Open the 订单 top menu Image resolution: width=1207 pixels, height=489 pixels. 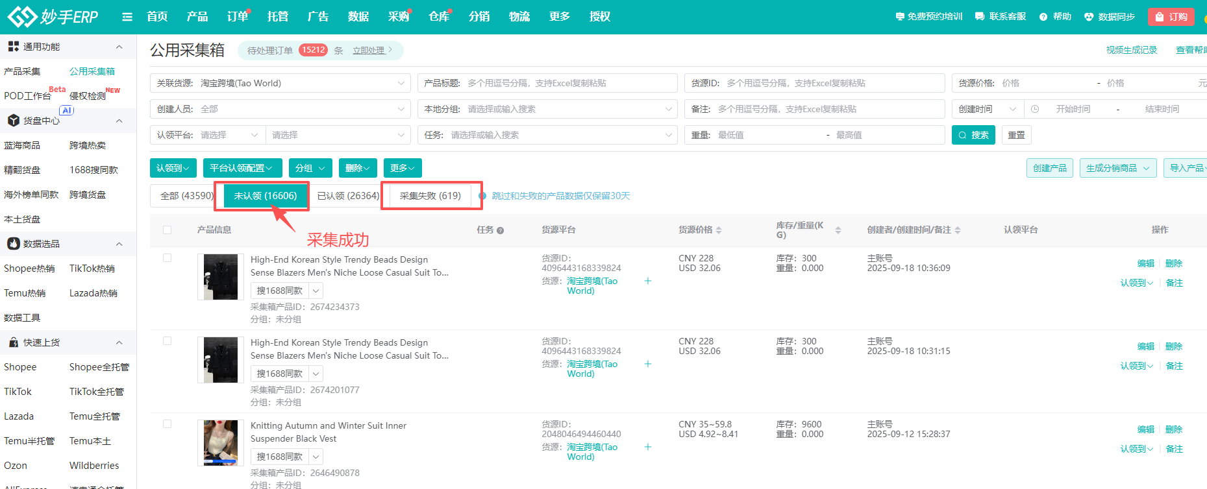click(237, 17)
